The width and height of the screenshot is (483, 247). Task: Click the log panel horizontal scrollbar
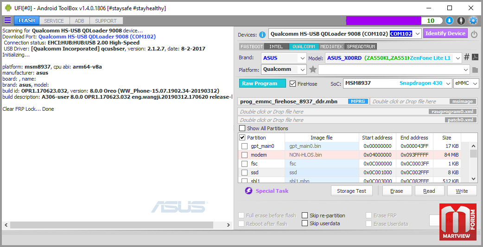[x=111, y=225]
